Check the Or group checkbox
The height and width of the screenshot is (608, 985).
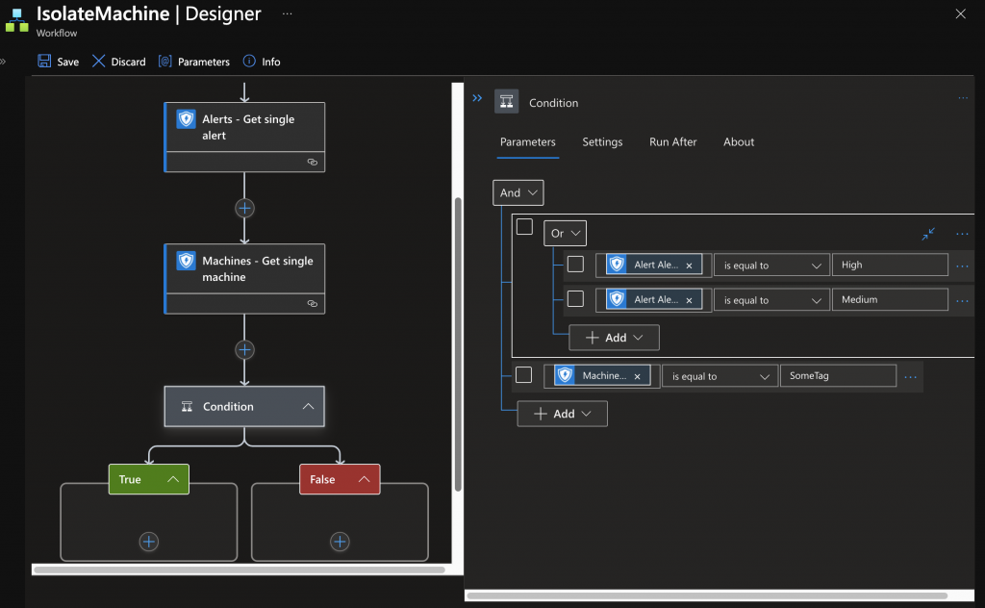[x=524, y=227]
